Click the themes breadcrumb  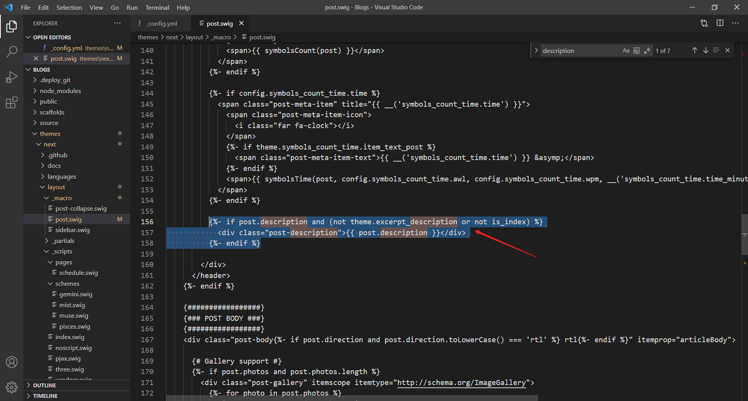click(x=148, y=37)
